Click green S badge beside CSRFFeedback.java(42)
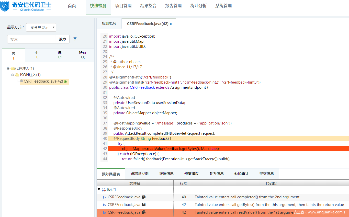 pos(65,82)
